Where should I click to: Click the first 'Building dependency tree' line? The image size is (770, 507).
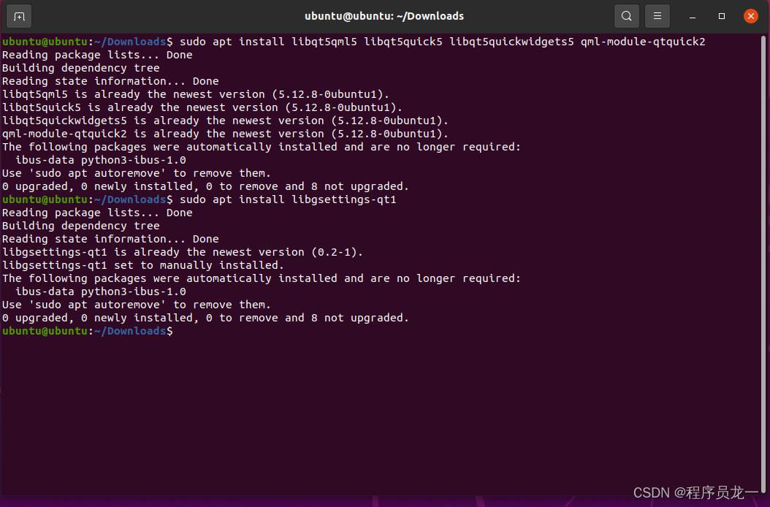81,68
